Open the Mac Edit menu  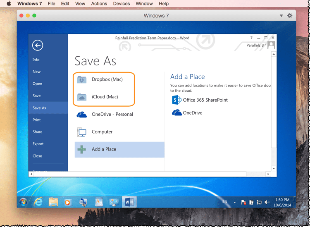[65, 4]
